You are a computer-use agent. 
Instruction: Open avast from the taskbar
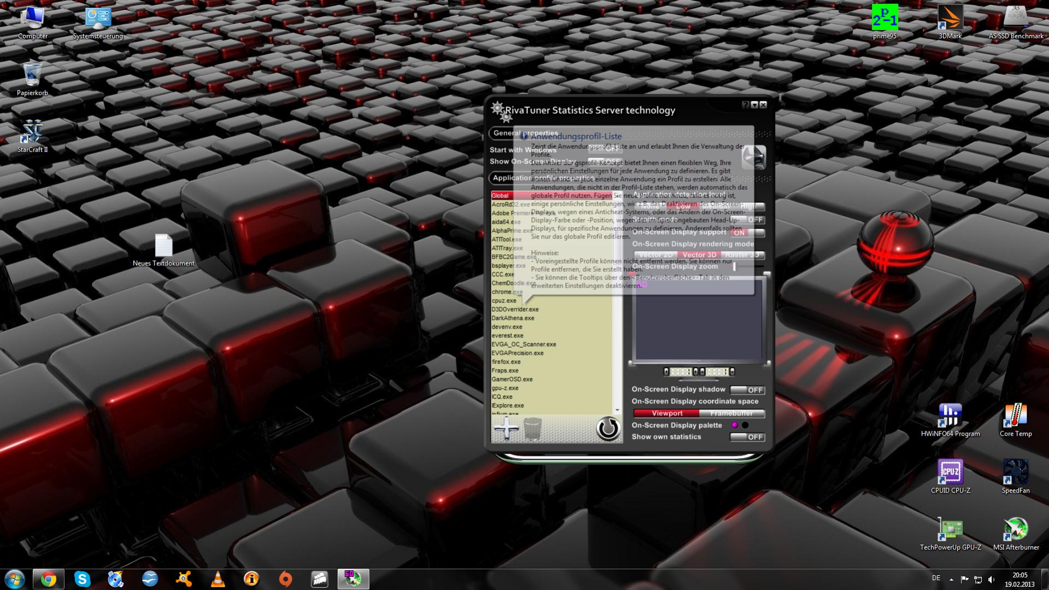pos(184,579)
